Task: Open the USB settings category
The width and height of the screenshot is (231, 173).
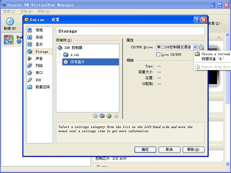Action: 40,80
